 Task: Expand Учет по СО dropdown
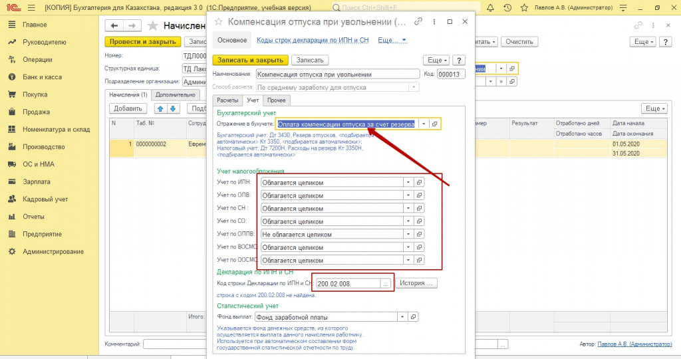pos(408,221)
